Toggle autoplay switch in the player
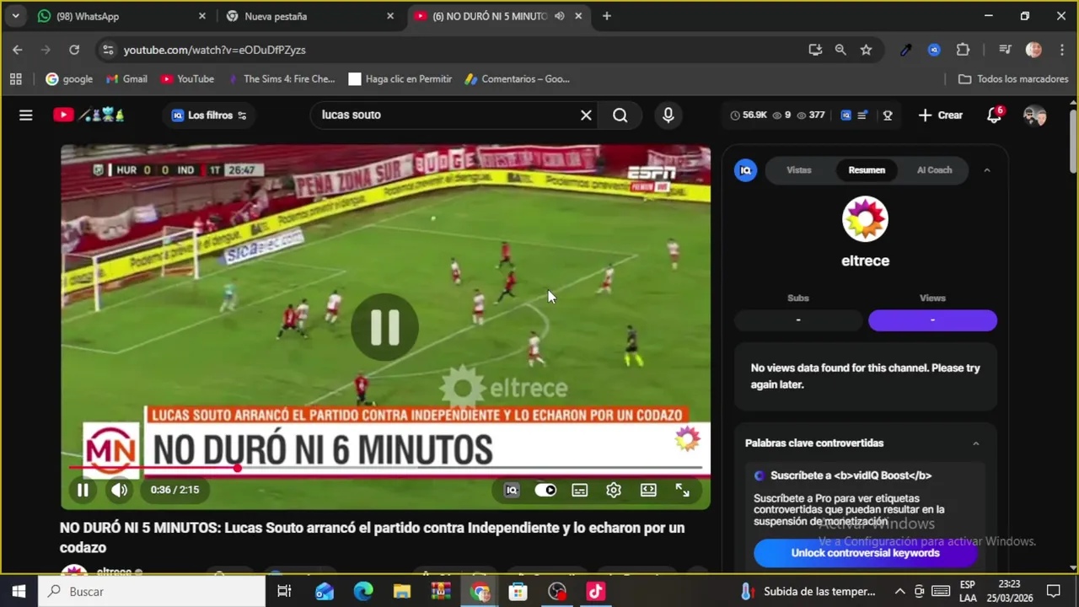 545,490
